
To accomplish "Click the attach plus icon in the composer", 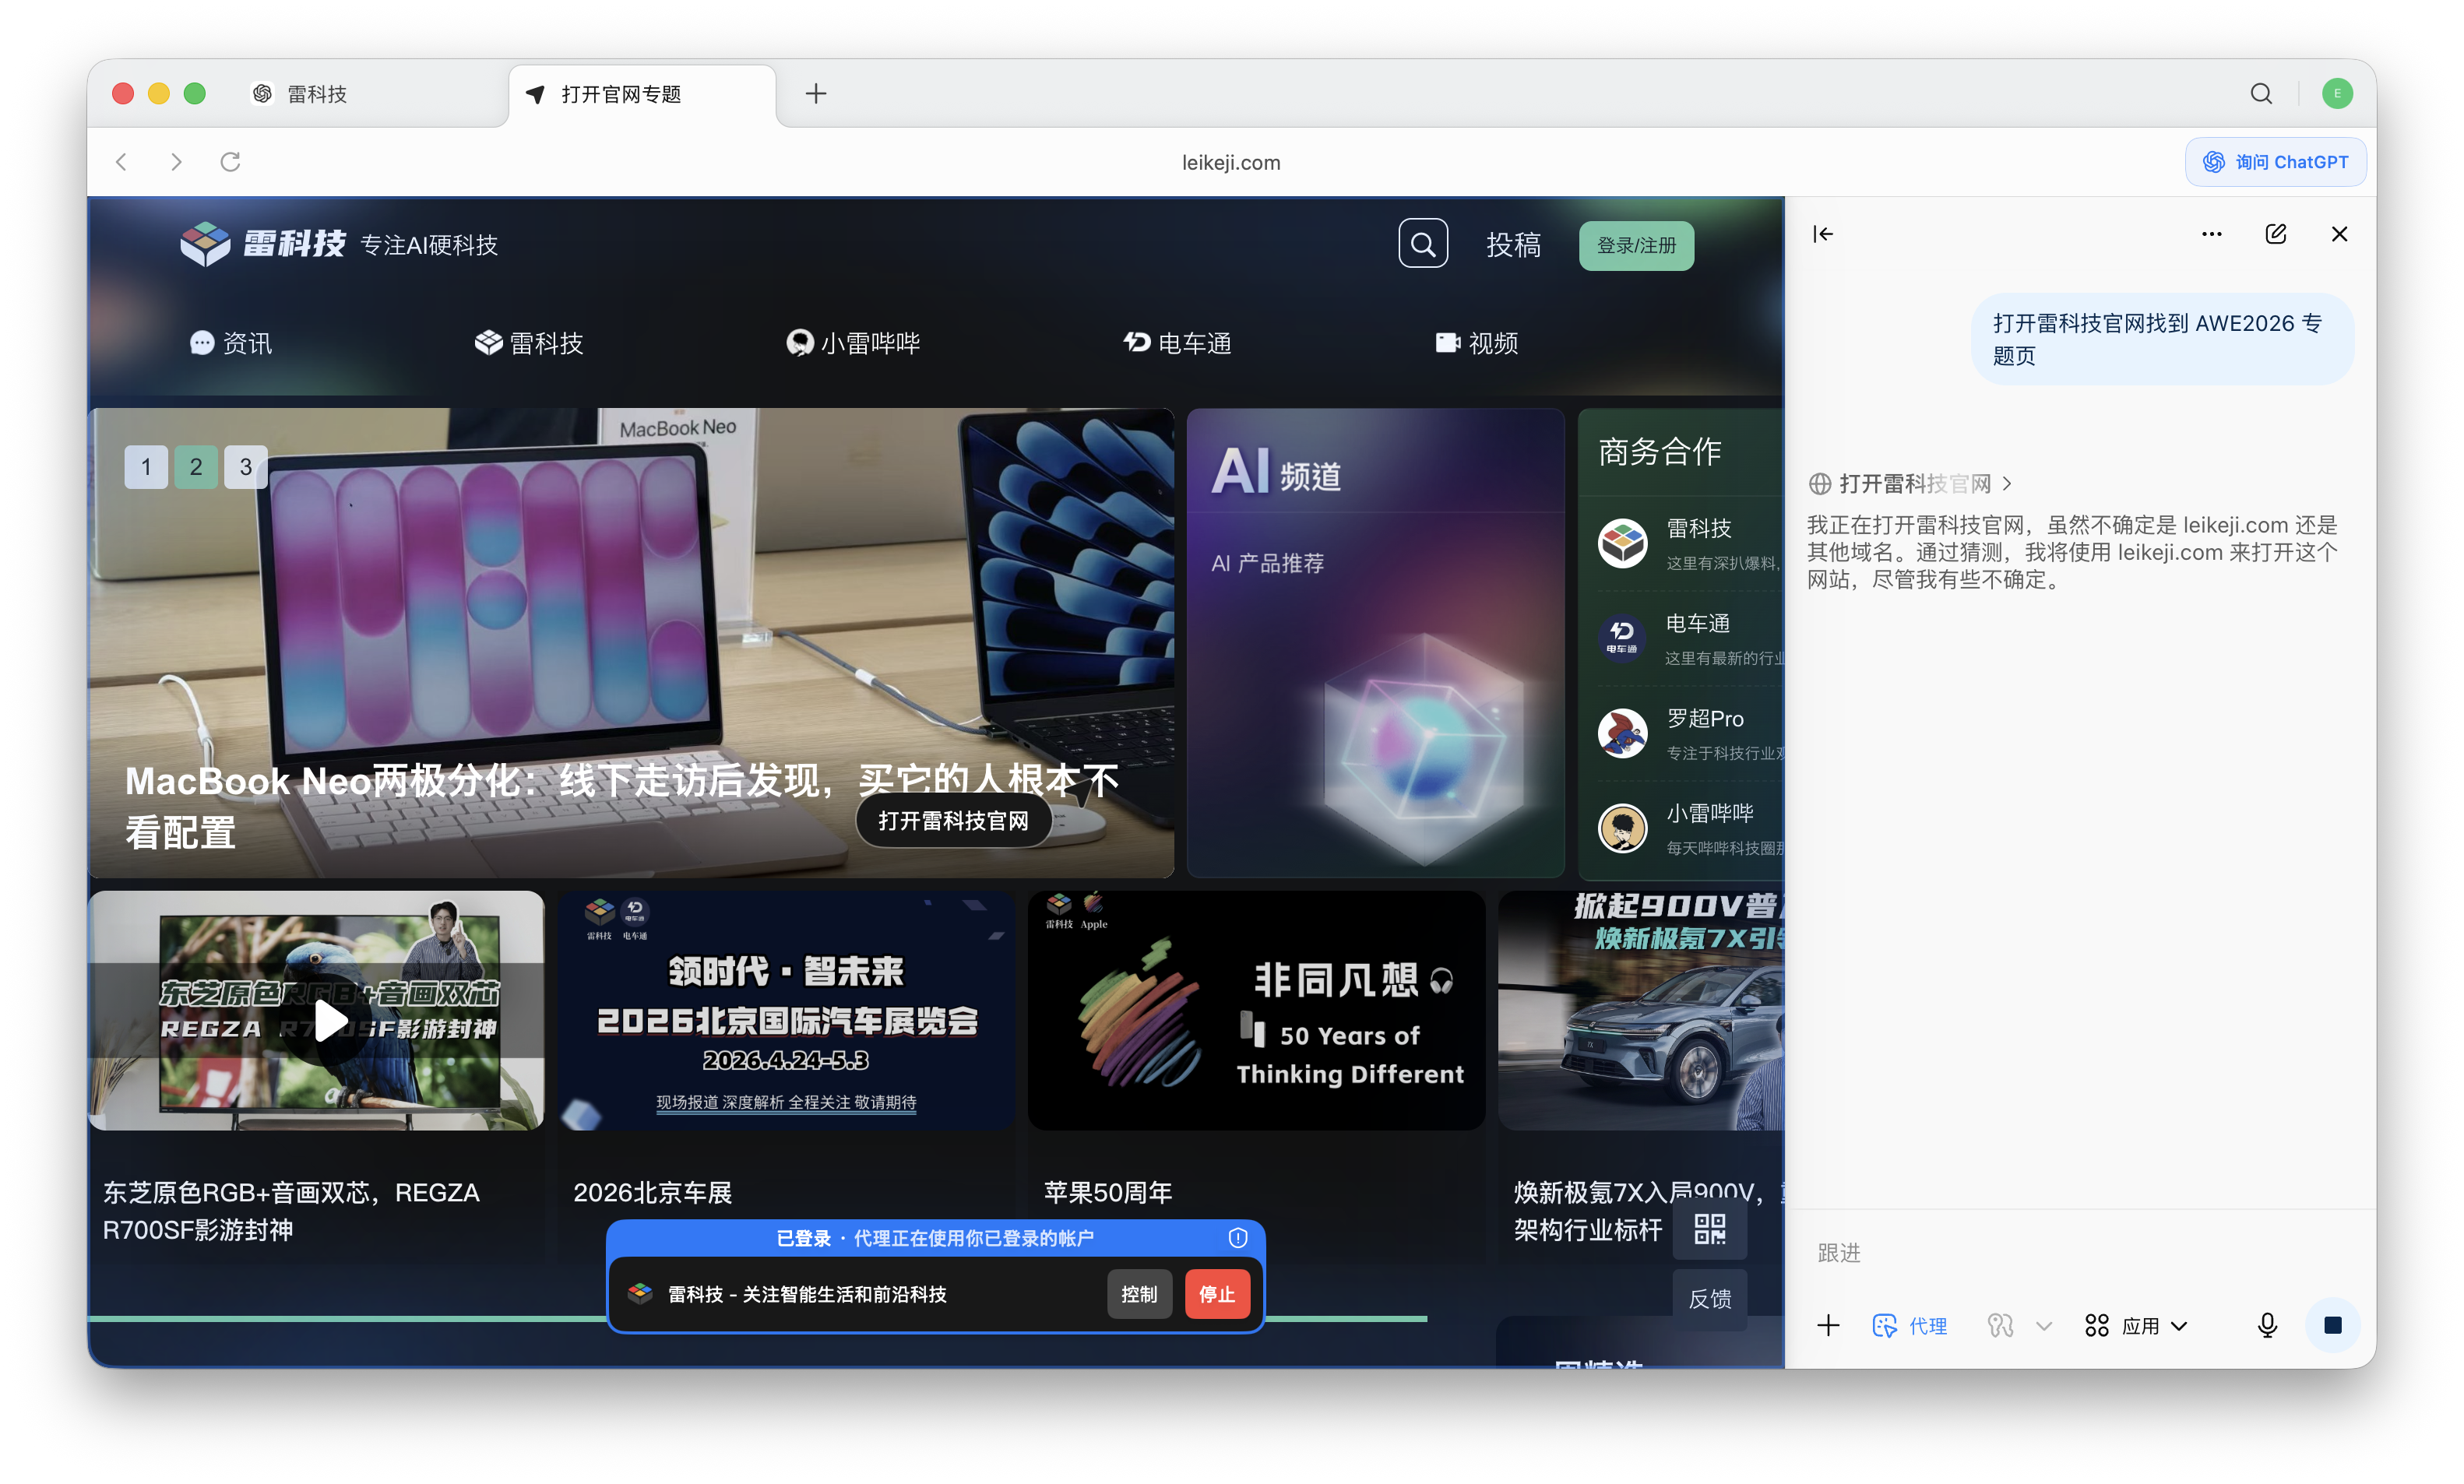I will [x=1829, y=1325].
